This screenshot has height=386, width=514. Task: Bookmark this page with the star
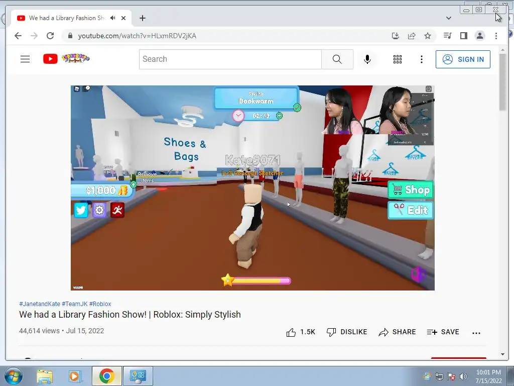pyautogui.click(x=428, y=36)
